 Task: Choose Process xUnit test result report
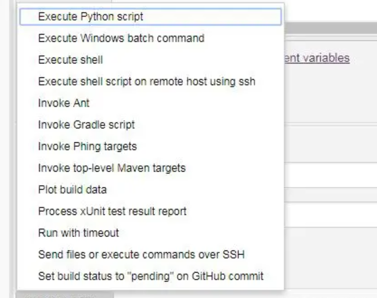coord(112,211)
